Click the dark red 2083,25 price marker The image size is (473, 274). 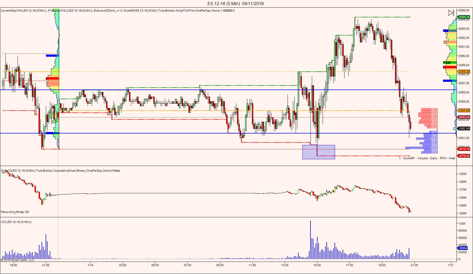(464, 117)
